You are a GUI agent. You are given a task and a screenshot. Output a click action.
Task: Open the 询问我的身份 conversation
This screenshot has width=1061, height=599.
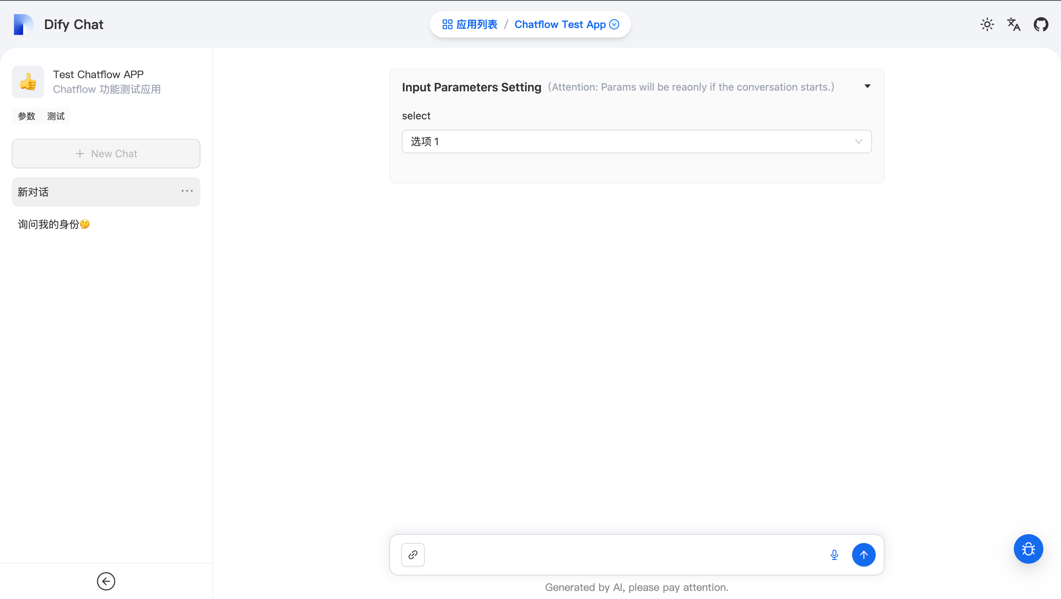point(53,224)
